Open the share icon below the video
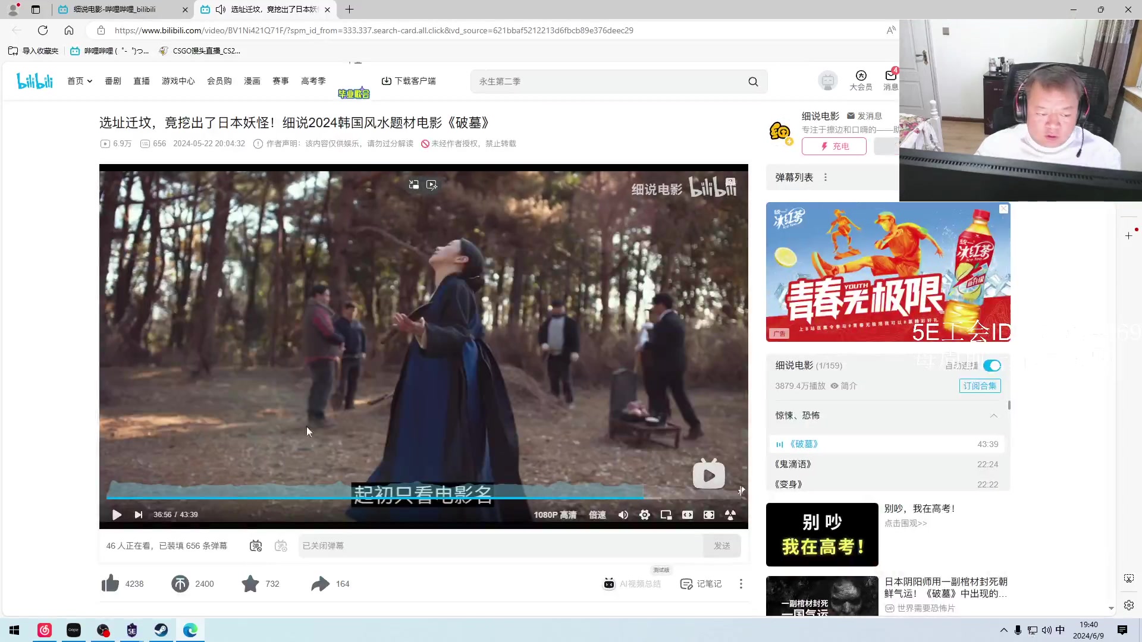 (x=320, y=584)
